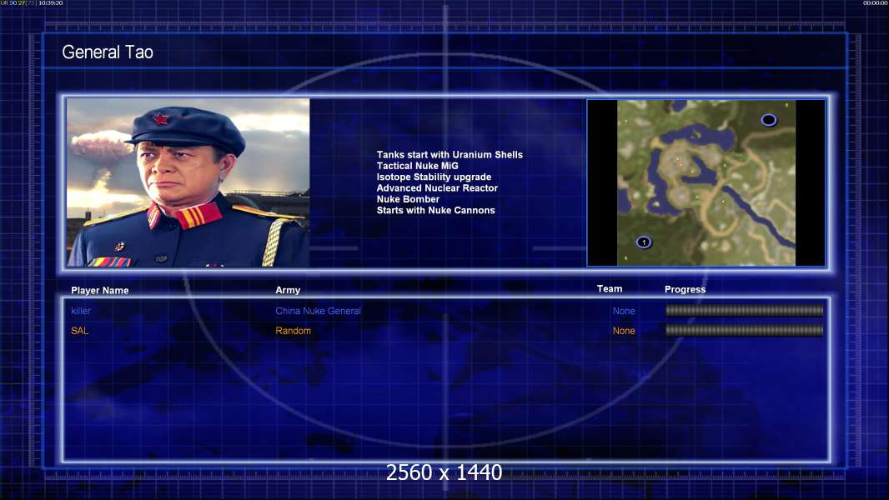Click the 00:00:00 timer overlay
Image resolution: width=889 pixels, height=500 pixels.
pos(876,2)
